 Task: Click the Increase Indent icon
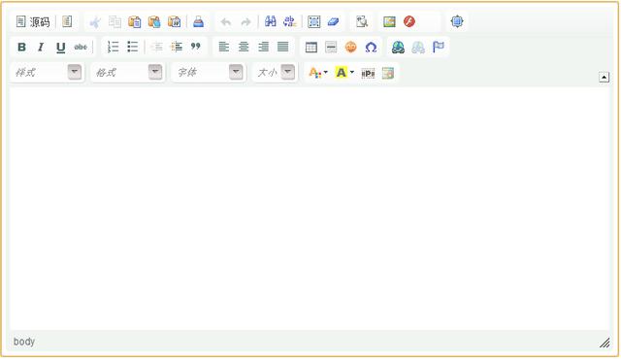point(176,48)
